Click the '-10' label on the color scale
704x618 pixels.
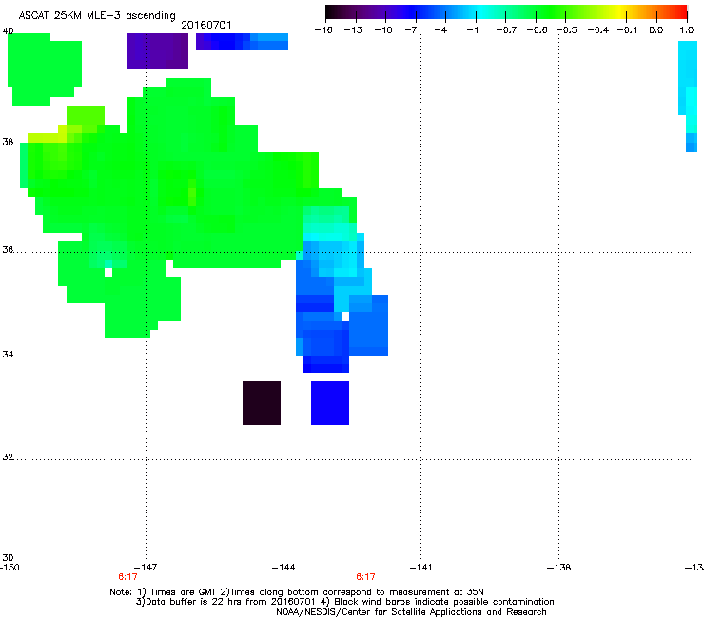click(x=383, y=30)
